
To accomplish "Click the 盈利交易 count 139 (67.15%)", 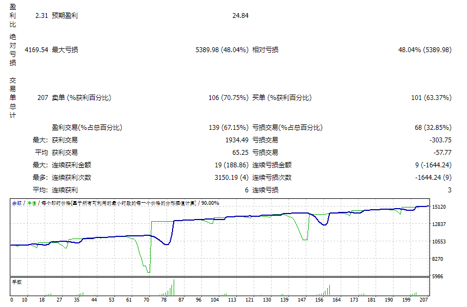I will coord(229,128).
